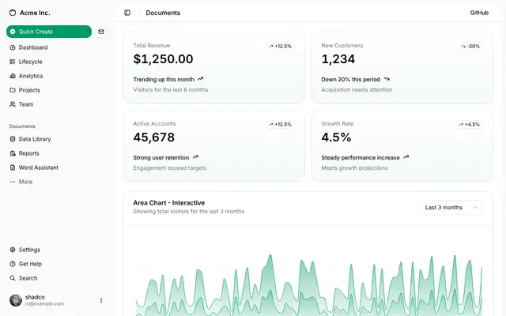Viewport: 506px width, 316px height.
Task: Click the Growth Rate +4.5% badge
Action: (469, 124)
